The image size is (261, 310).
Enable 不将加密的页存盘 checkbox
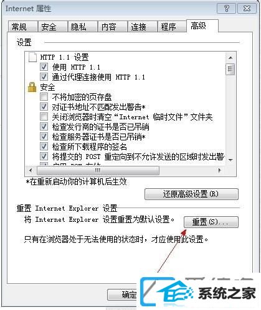click(44, 97)
